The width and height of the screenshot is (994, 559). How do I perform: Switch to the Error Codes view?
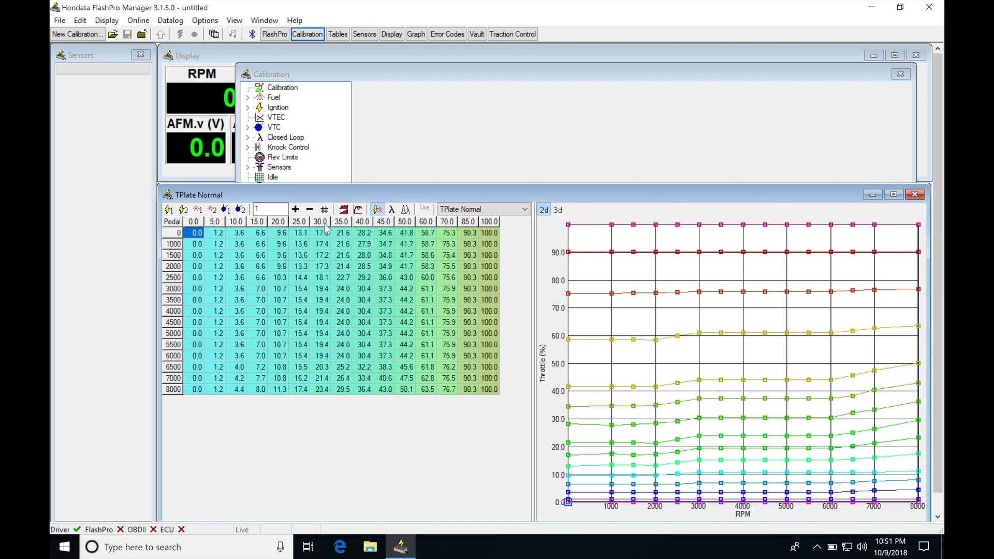pos(446,34)
